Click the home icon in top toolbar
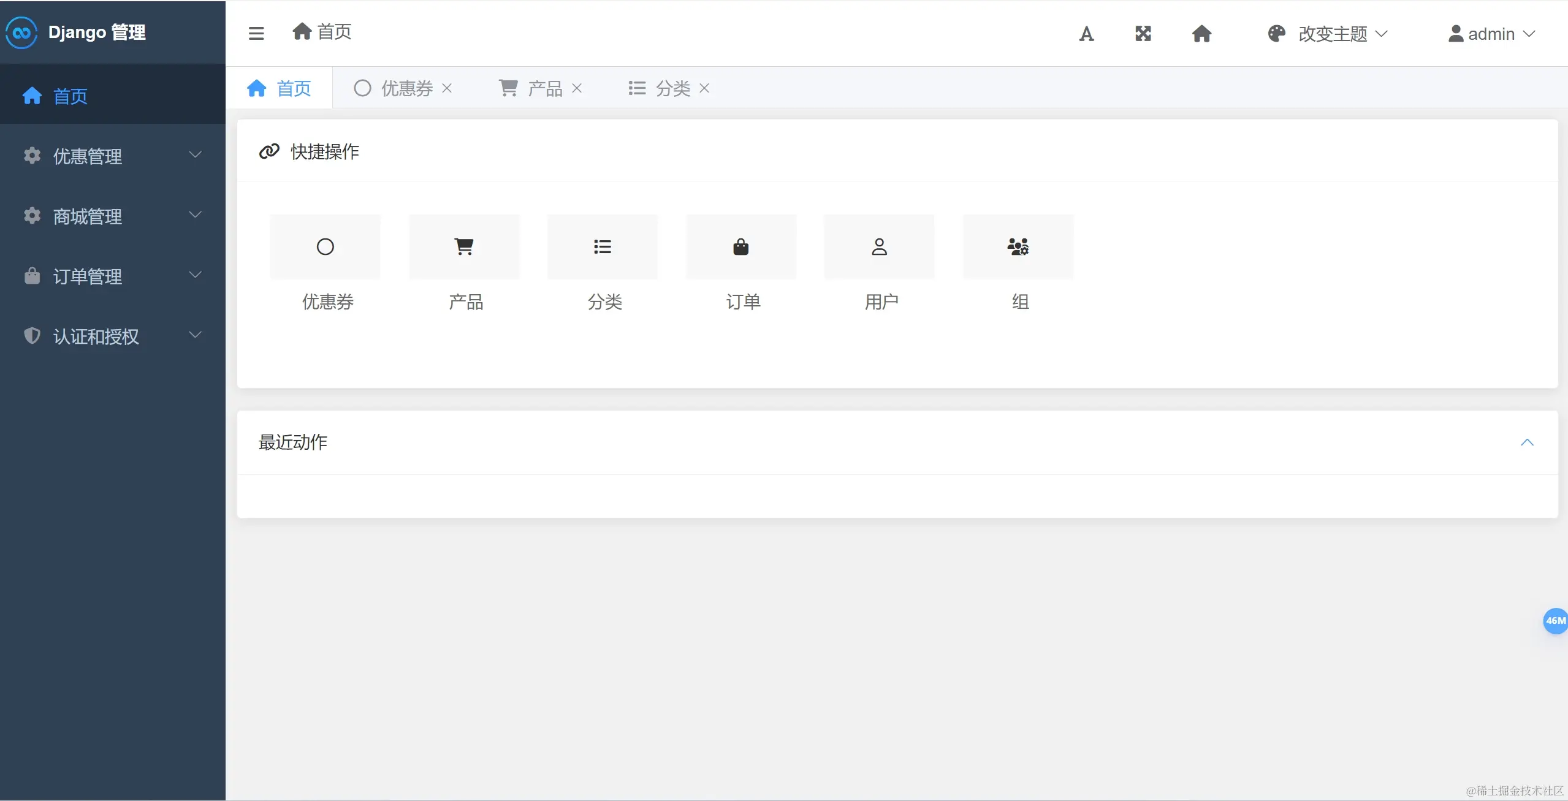Screen dimensions: 1568x801 1201,34
